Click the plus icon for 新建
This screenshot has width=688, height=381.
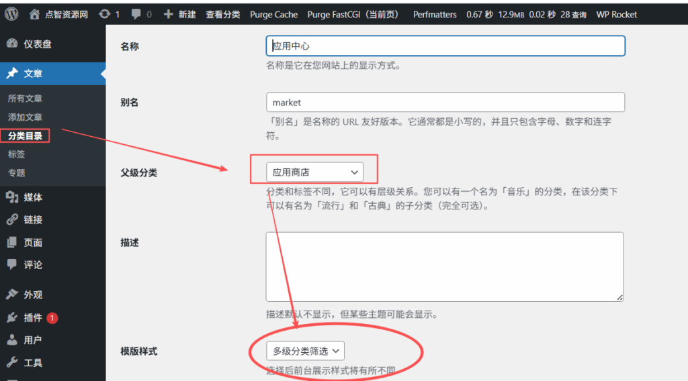click(x=169, y=14)
